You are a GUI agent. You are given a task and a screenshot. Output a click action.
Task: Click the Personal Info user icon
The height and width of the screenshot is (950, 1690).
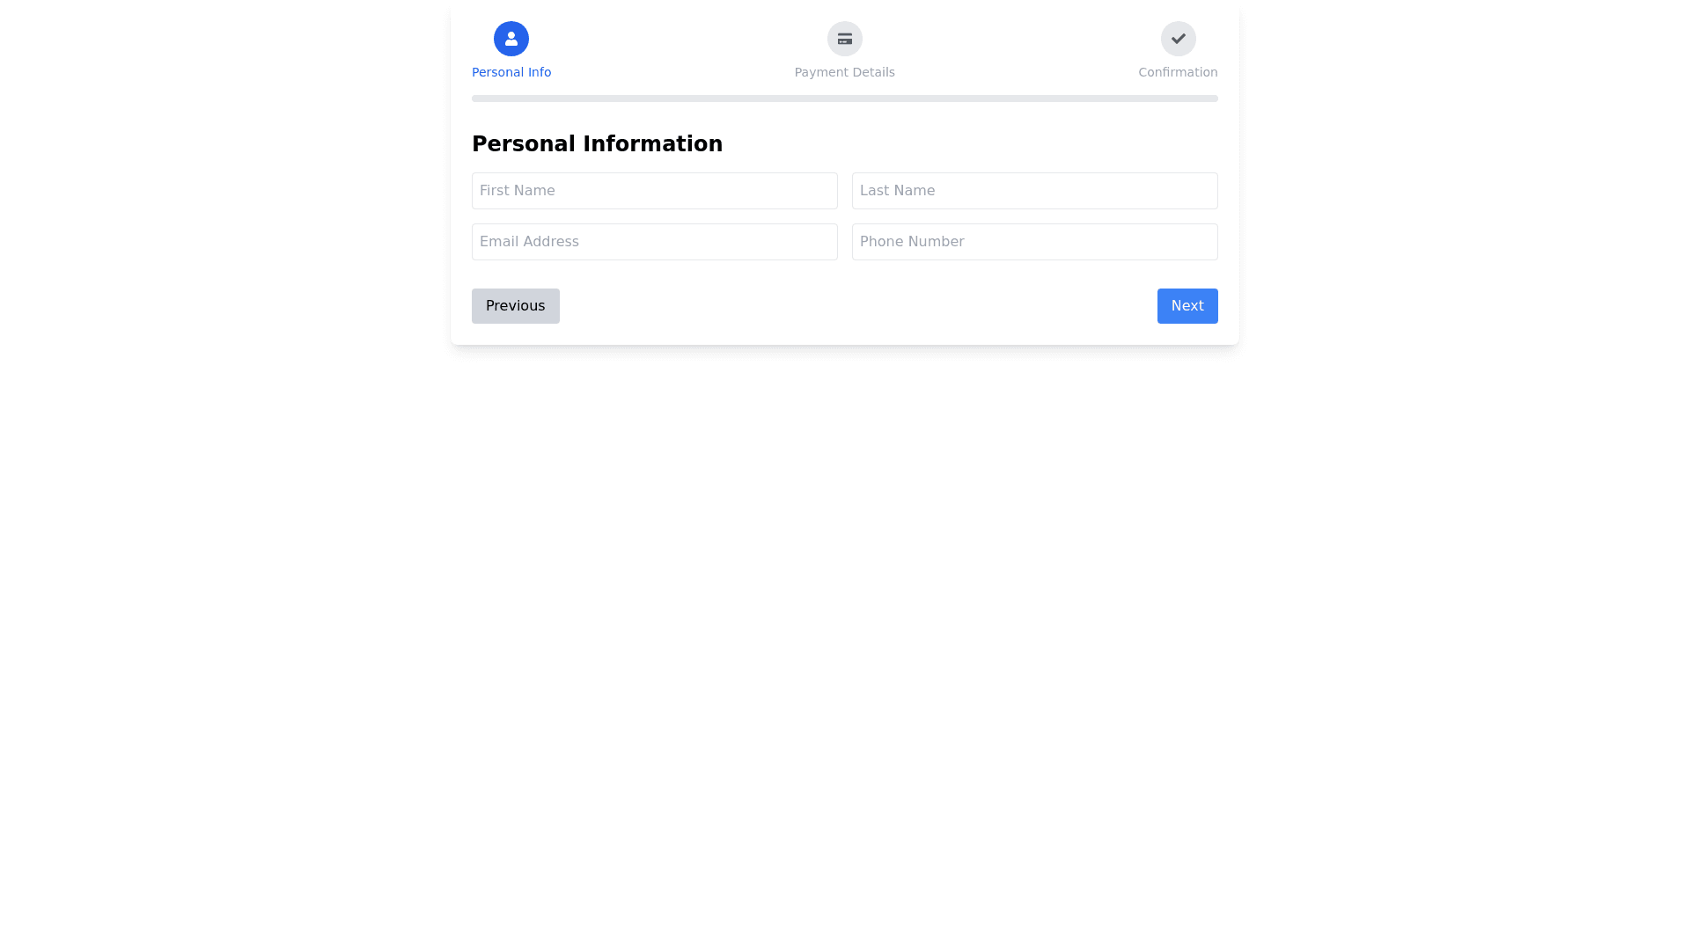pyautogui.click(x=511, y=39)
